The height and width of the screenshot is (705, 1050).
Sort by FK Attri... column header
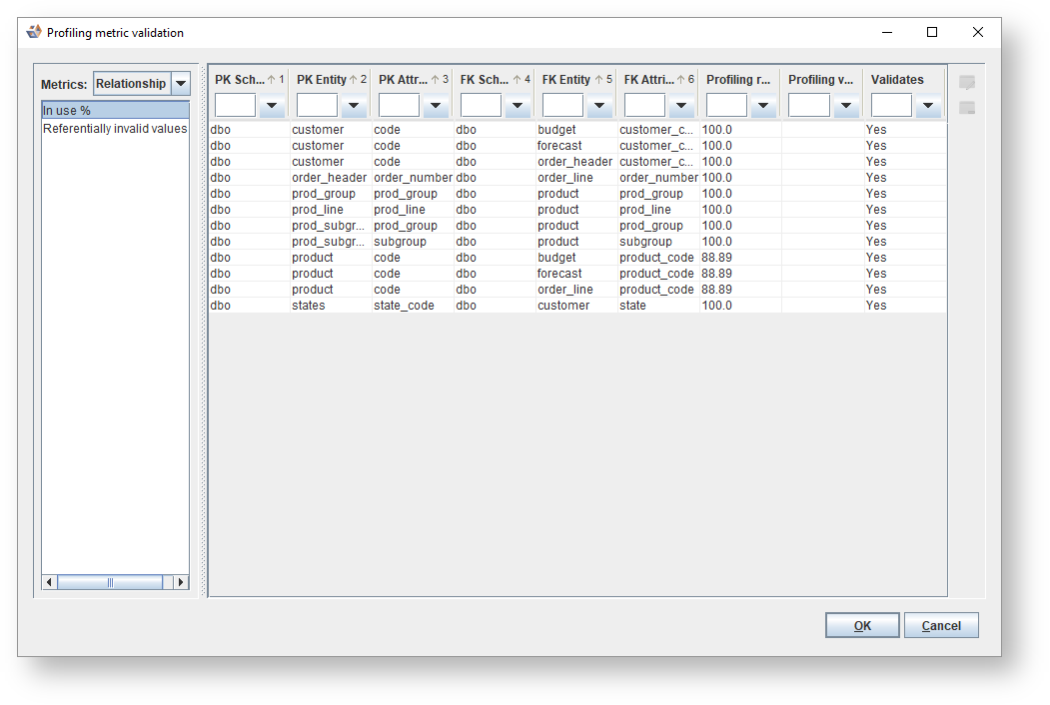659,80
